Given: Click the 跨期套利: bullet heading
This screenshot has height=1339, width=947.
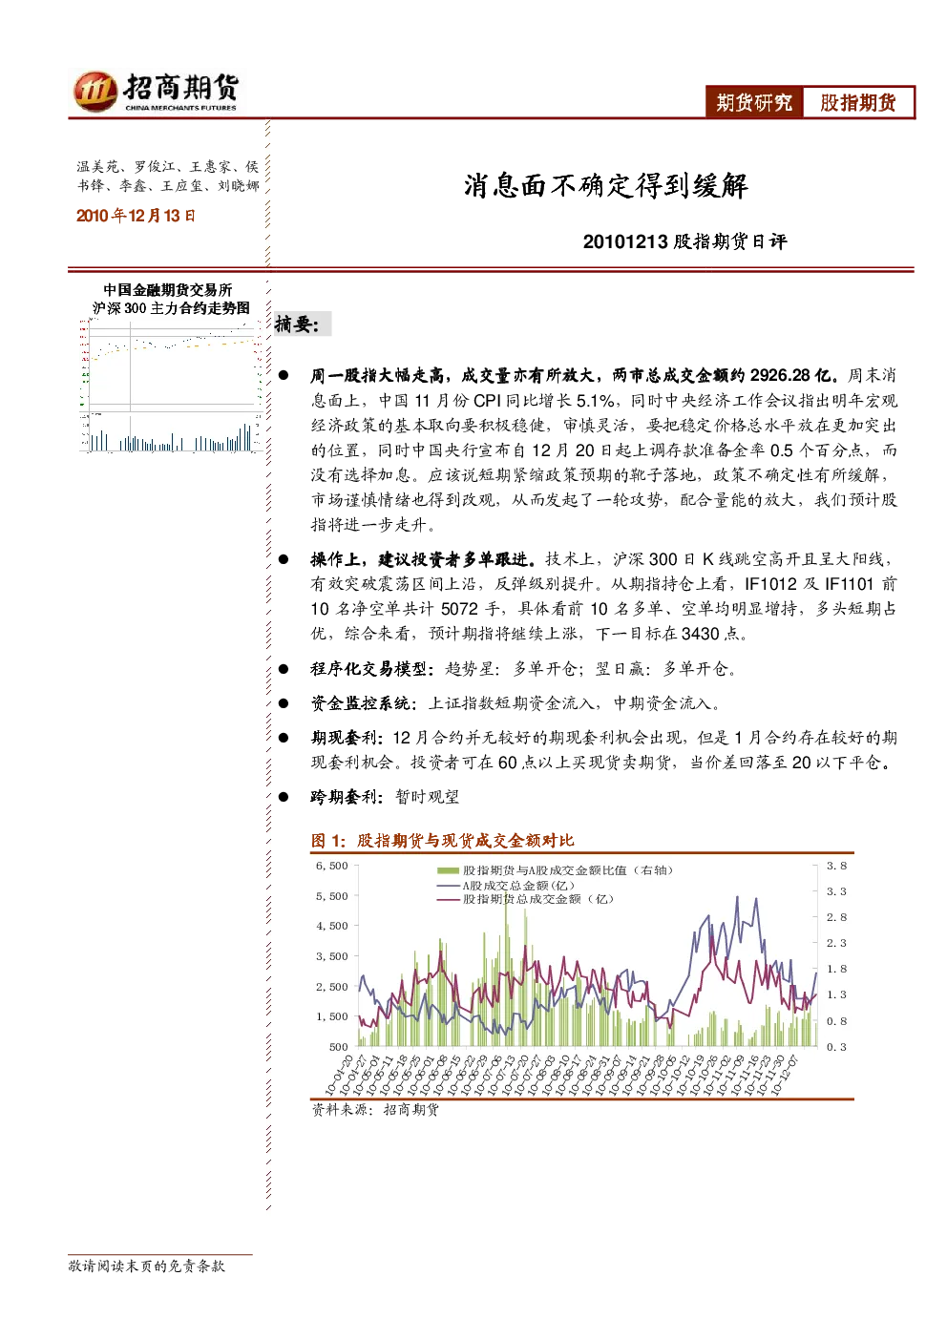Looking at the screenshot, I should 347,797.
